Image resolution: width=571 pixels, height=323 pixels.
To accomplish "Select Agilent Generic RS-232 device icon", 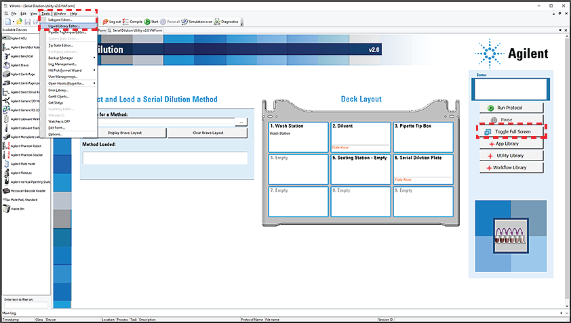I will tap(6, 110).
